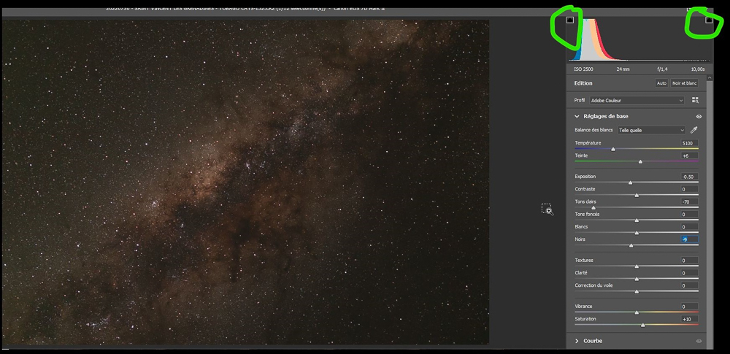Toggle the shadow clipping warning on histogram
This screenshot has width=730, height=354.
coord(570,20)
